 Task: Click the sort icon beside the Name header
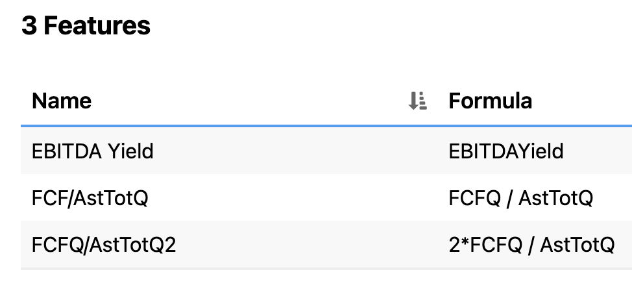coord(418,101)
